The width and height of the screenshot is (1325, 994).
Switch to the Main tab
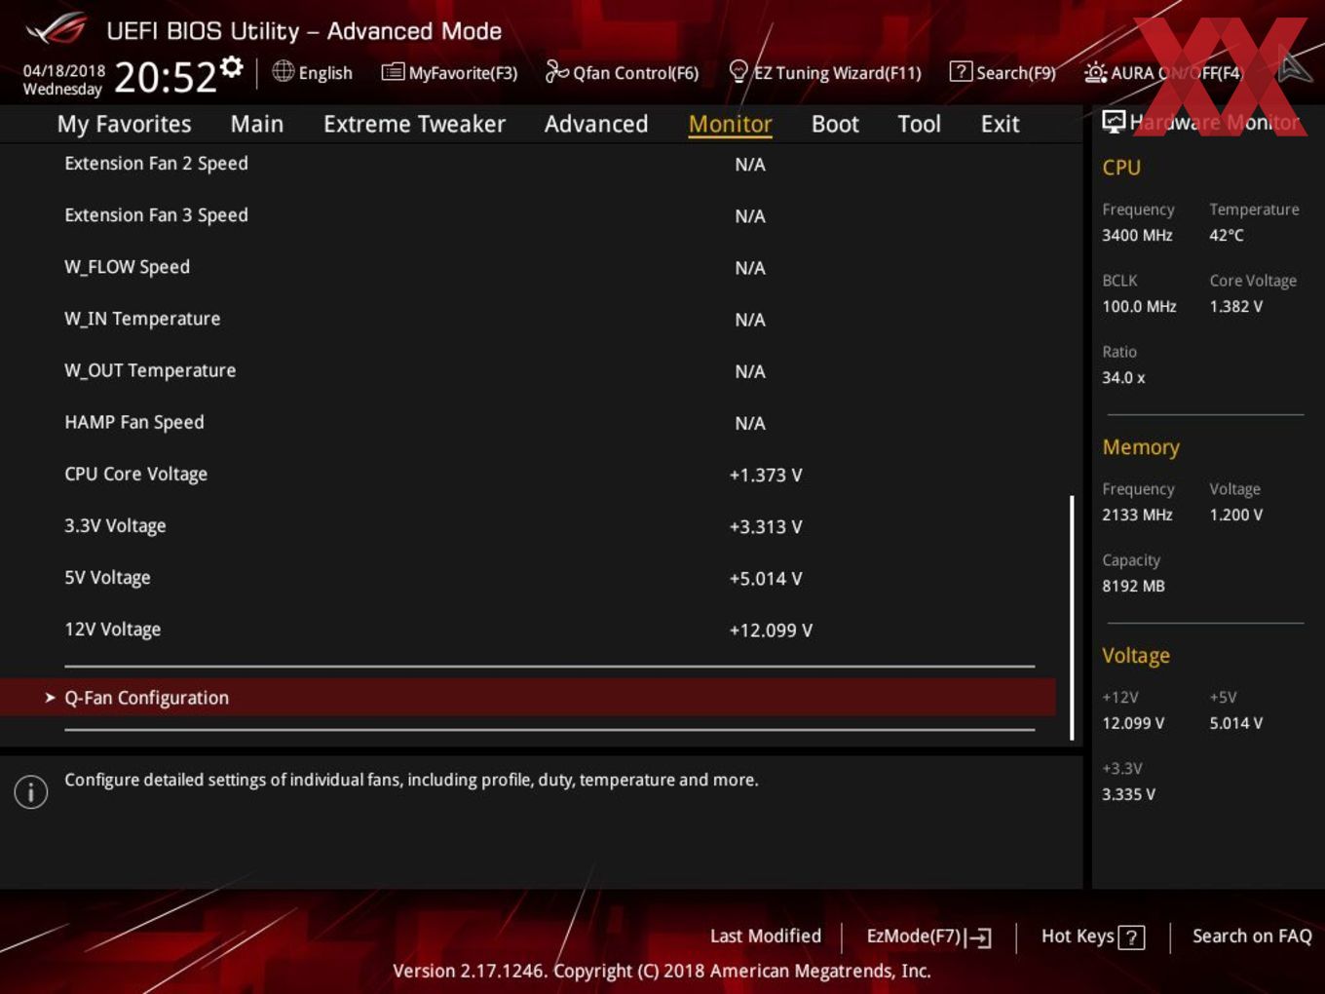coord(257,124)
